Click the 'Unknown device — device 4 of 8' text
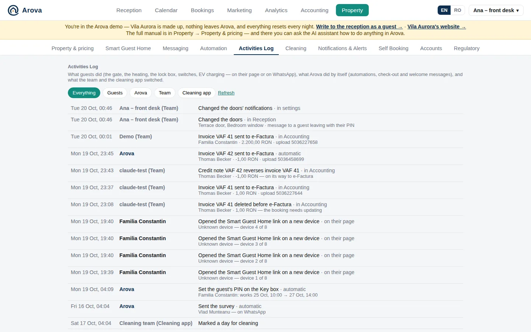531x332 pixels. (233, 227)
